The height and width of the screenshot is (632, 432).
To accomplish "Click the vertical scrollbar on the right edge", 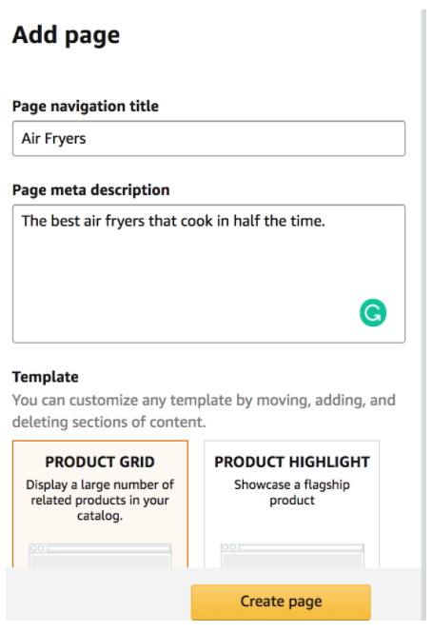I will click(x=423, y=314).
